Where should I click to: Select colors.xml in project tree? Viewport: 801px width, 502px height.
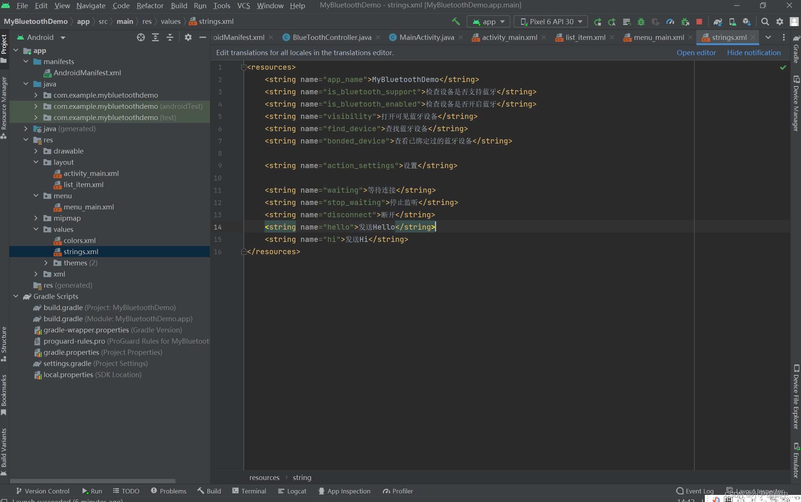(79, 240)
